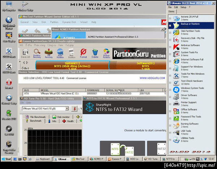Select Acronis 2014 Full item
The width and height of the screenshot is (217, 169).
(x=191, y=18)
